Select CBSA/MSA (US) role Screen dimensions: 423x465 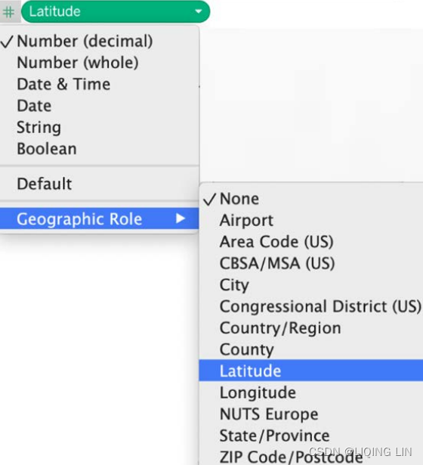coord(311,263)
